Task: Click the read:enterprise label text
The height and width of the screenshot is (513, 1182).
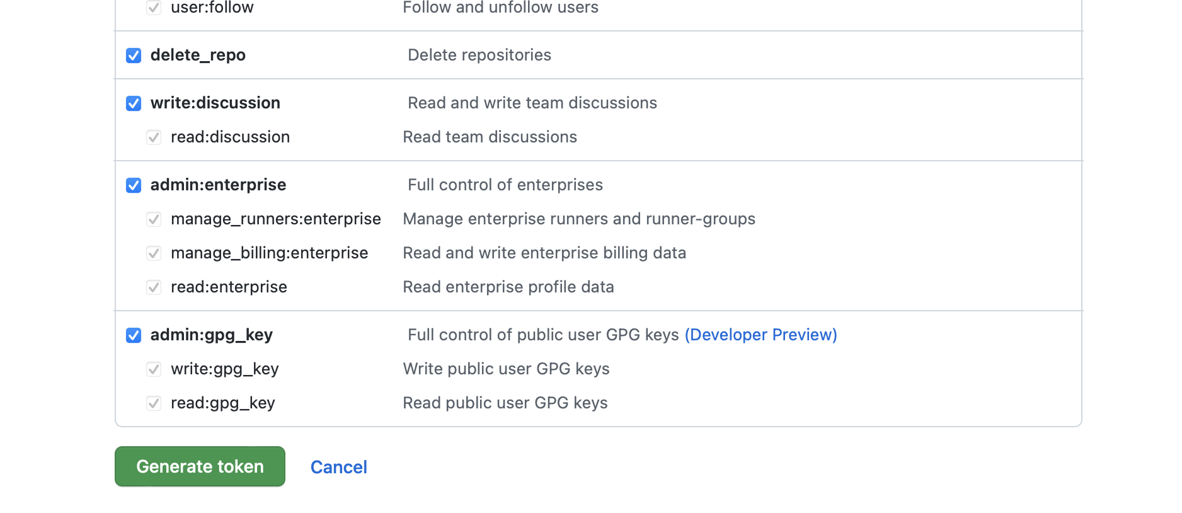Action: point(229,287)
